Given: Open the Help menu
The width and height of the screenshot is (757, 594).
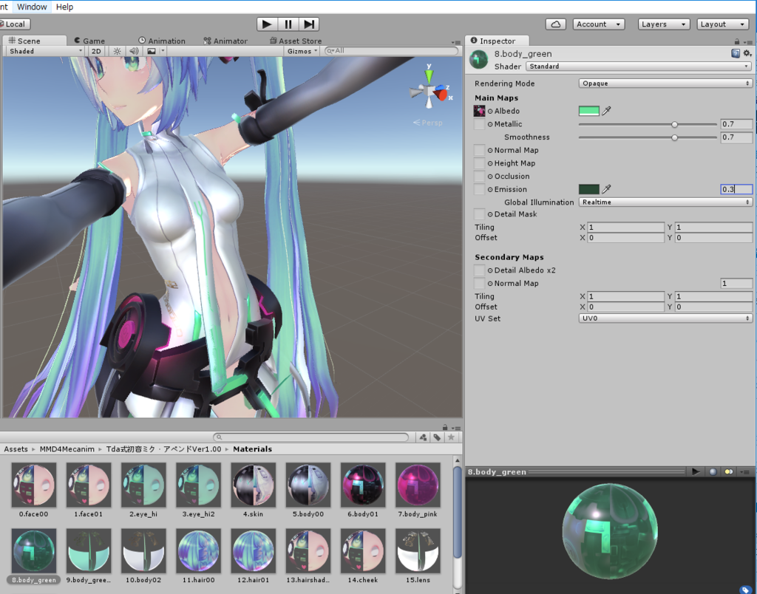Looking at the screenshot, I should click(x=65, y=7).
